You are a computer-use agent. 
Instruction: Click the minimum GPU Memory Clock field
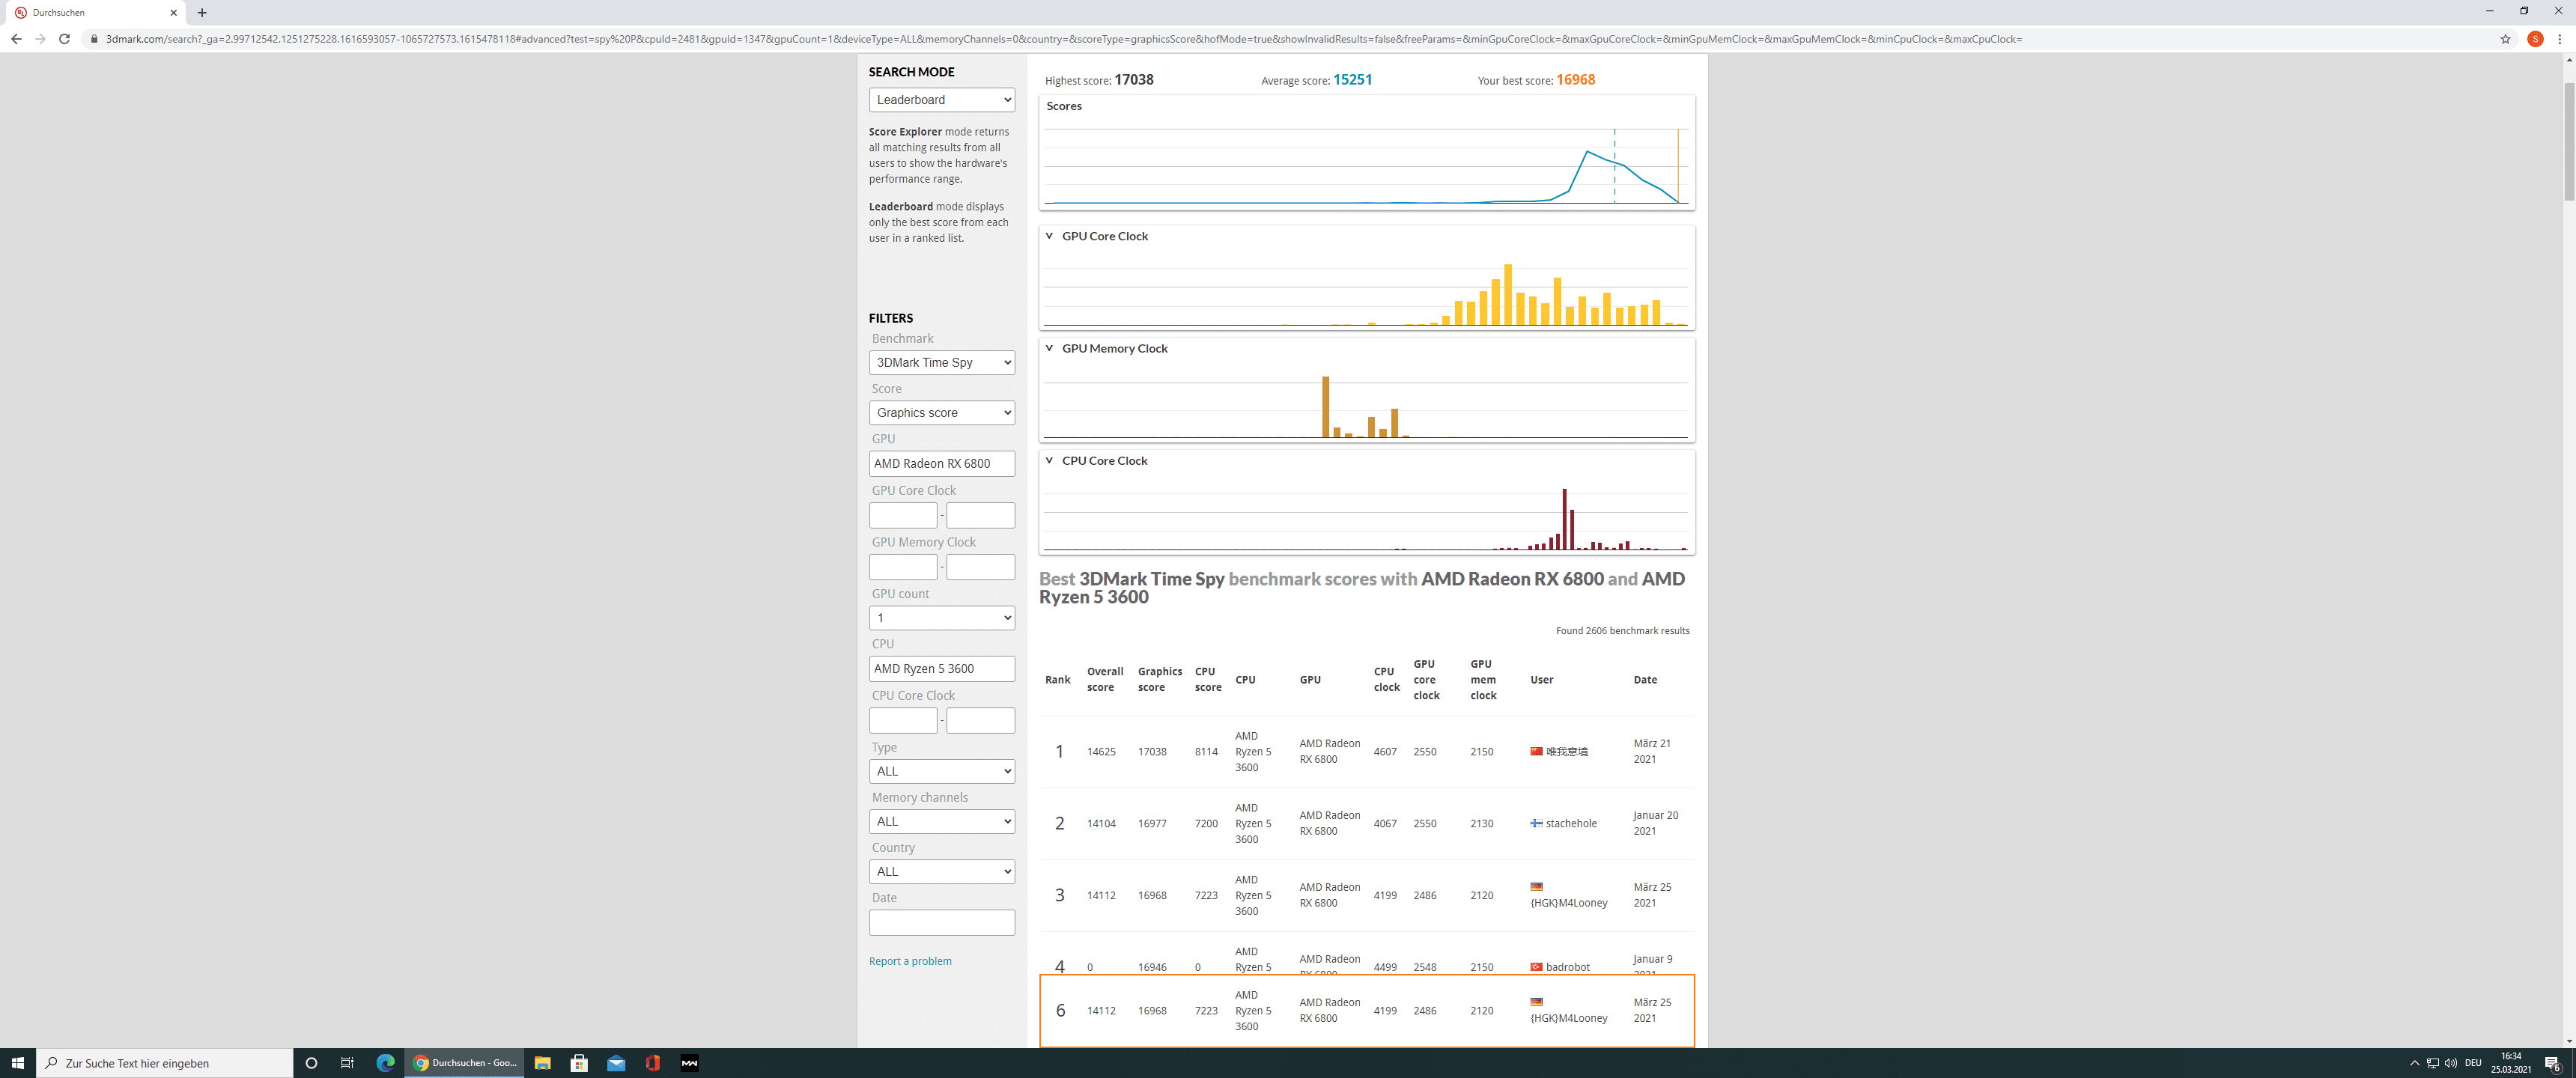903,567
